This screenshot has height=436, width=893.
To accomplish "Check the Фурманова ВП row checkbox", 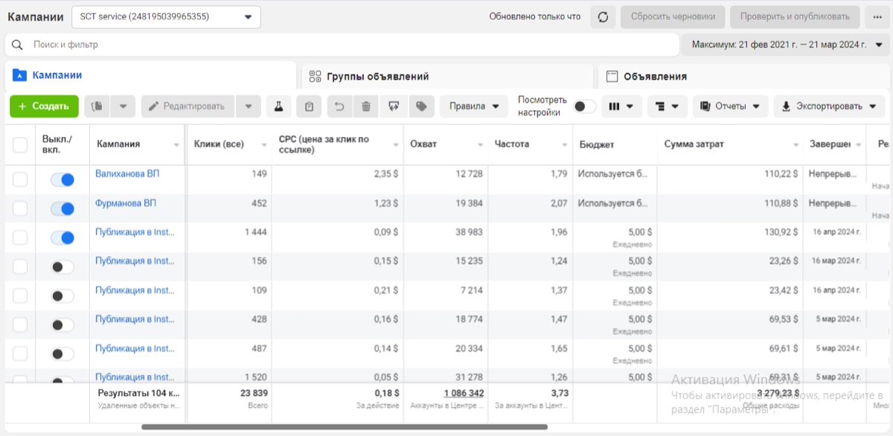I will pyautogui.click(x=20, y=209).
